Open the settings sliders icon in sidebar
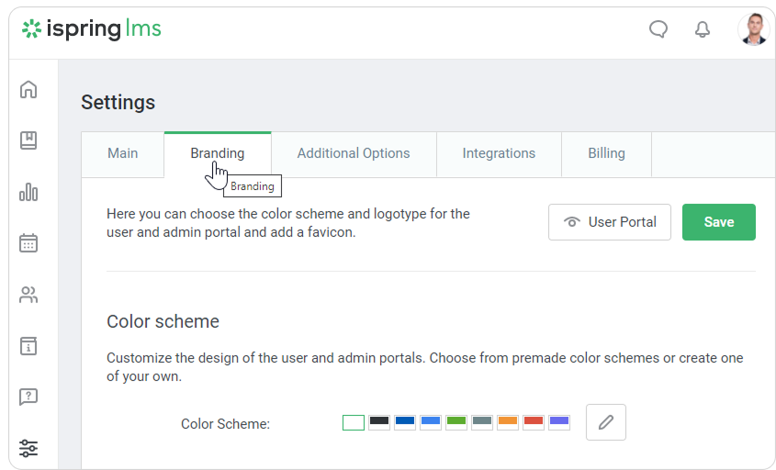This screenshot has width=776, height=470. (x=28, y=448)
